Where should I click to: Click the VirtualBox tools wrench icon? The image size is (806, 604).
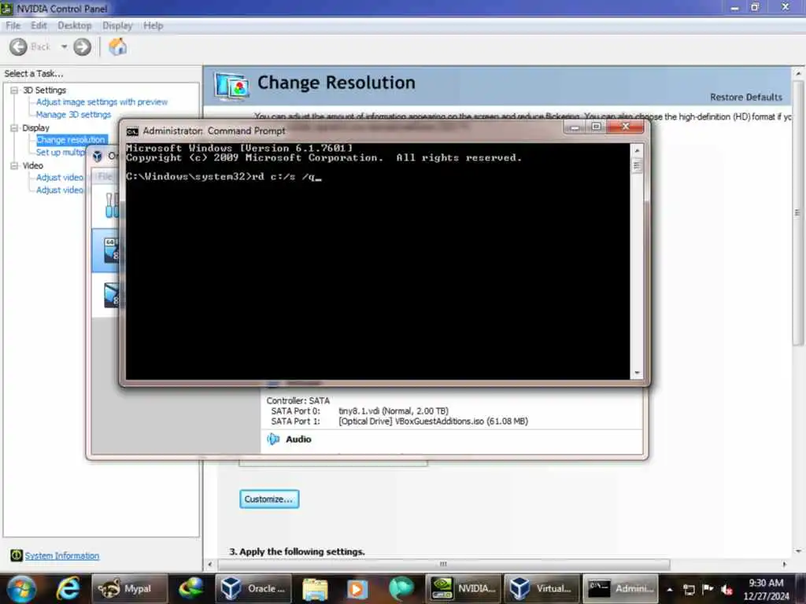112,205
